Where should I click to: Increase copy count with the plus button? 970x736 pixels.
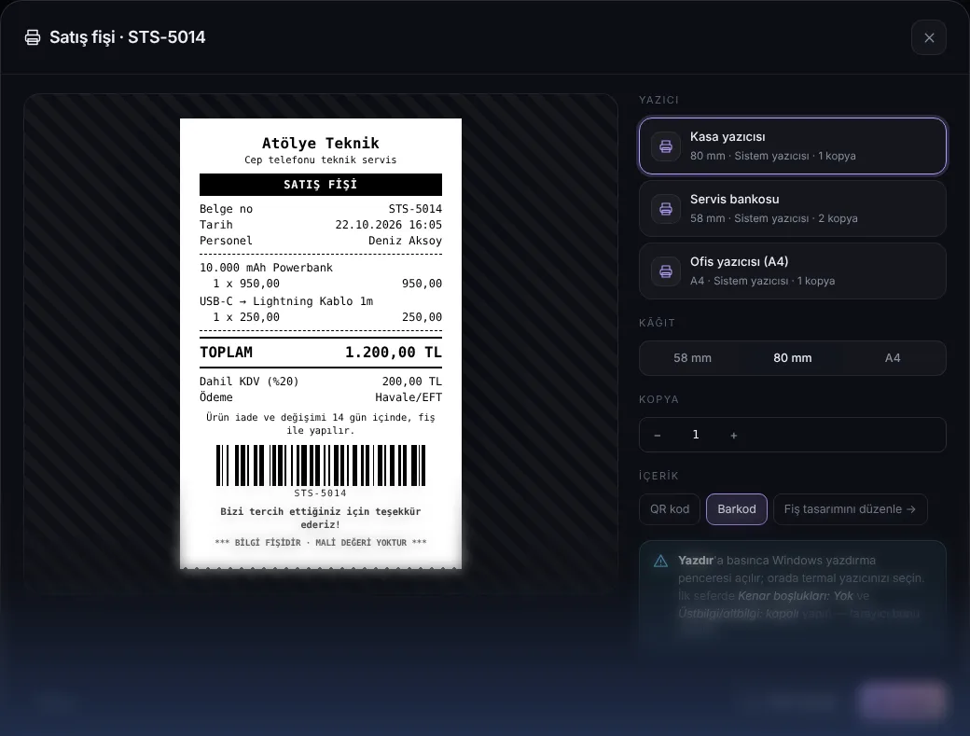[734, 436]
